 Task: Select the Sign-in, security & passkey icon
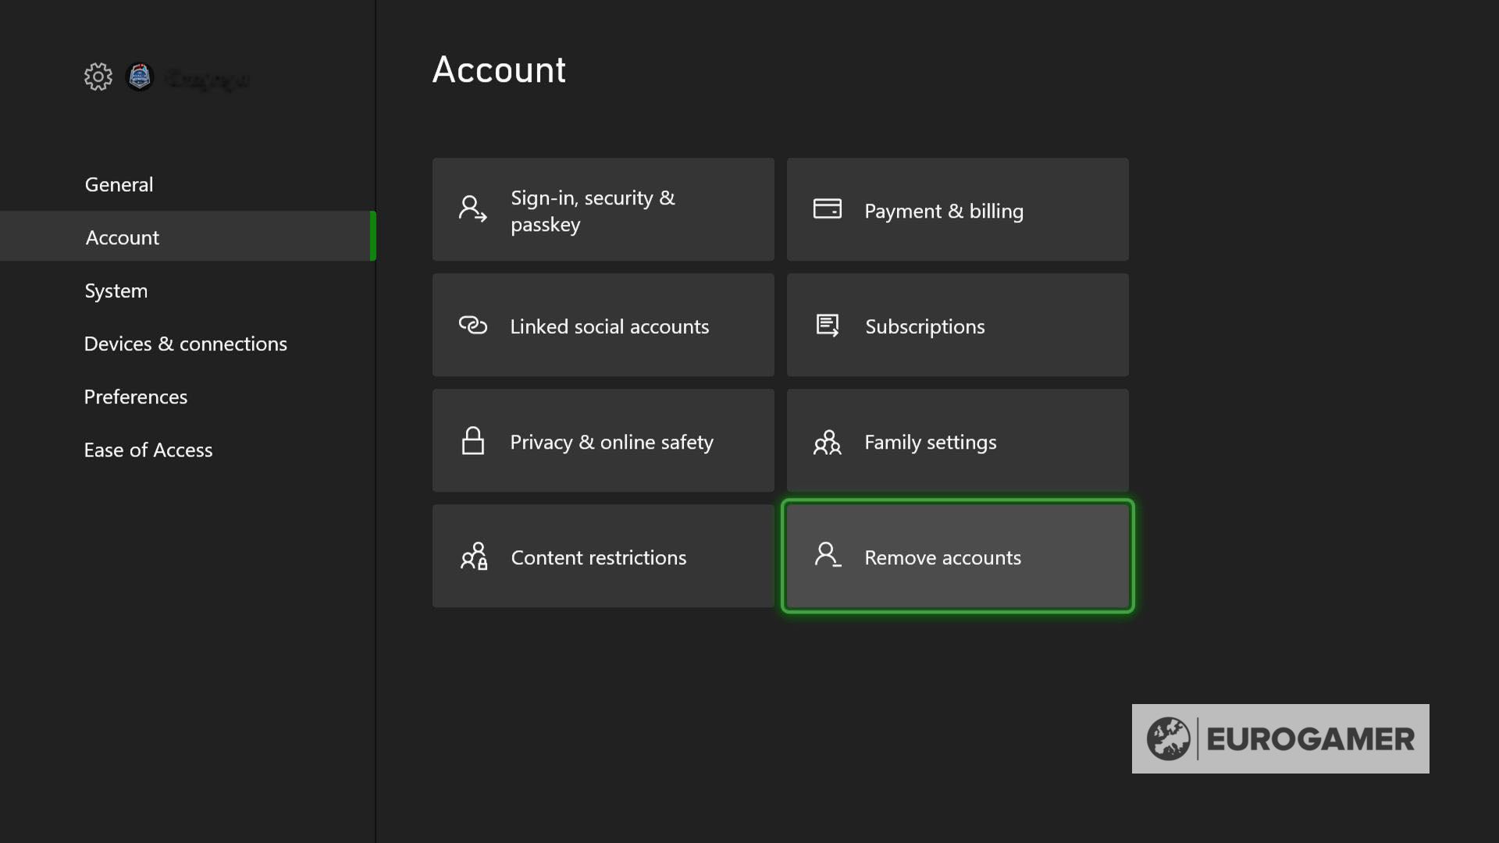471,208
